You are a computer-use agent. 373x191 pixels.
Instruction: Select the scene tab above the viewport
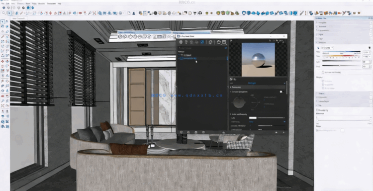[x=18, y=18]
